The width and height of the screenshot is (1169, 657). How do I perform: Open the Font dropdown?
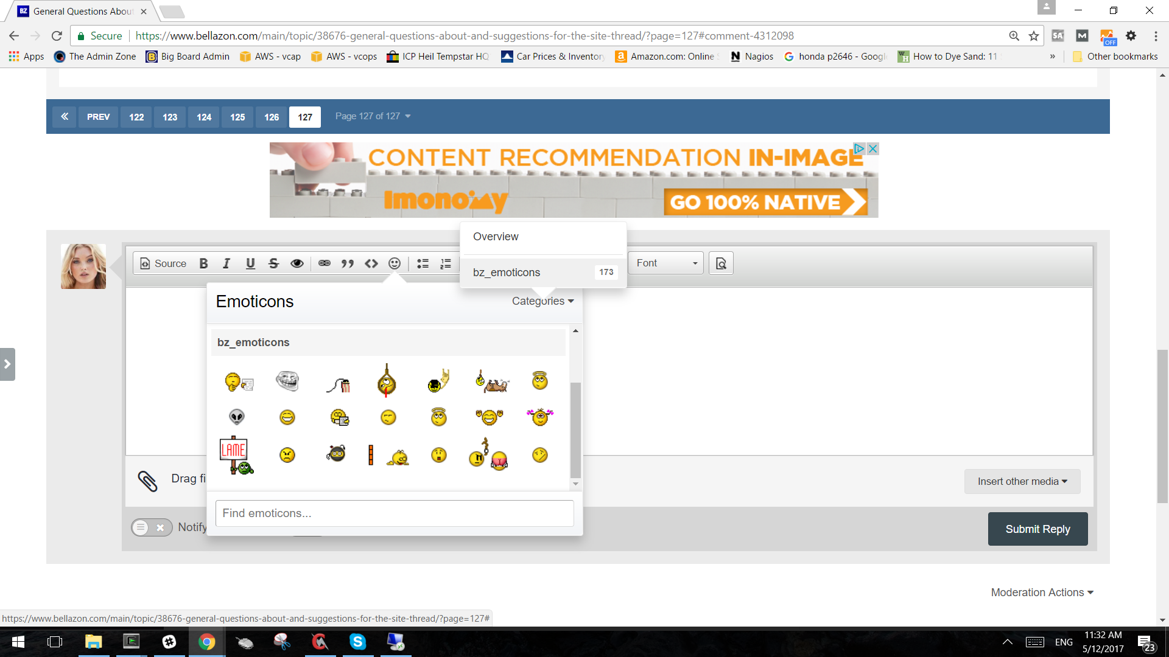pyautogui.click(x=665, y=263)
